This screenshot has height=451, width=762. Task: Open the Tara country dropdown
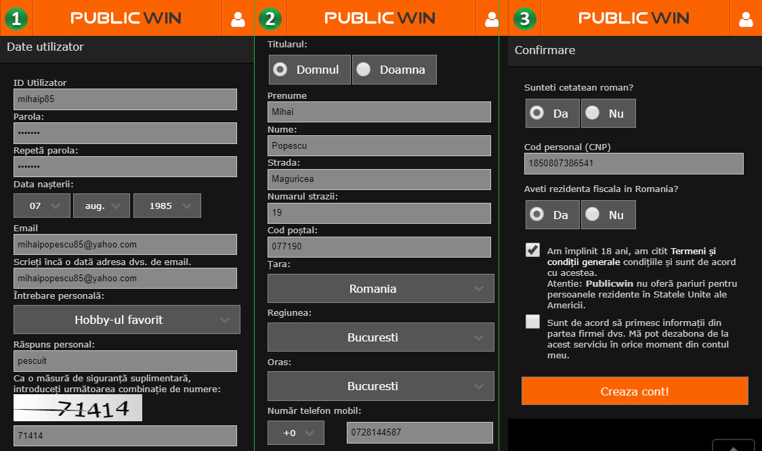pos(379,288)
